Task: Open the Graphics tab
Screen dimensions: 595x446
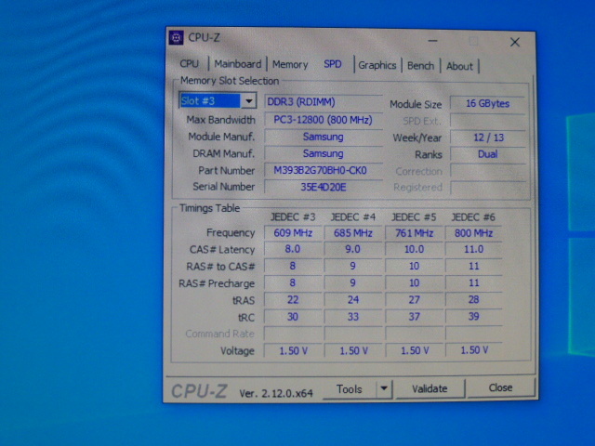Action: pos(377,65)
